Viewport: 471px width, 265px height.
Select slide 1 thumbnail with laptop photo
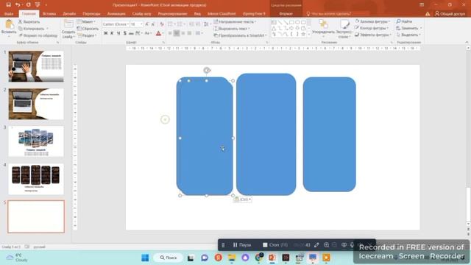click(36, 66)
